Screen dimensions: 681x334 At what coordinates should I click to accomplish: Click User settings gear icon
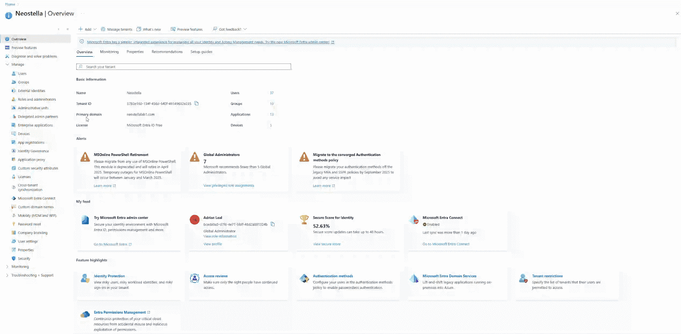[14, 241]
